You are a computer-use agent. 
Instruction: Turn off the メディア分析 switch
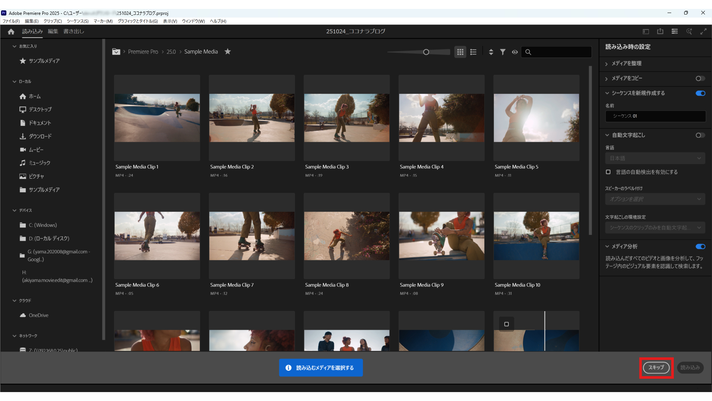[700, 247]
